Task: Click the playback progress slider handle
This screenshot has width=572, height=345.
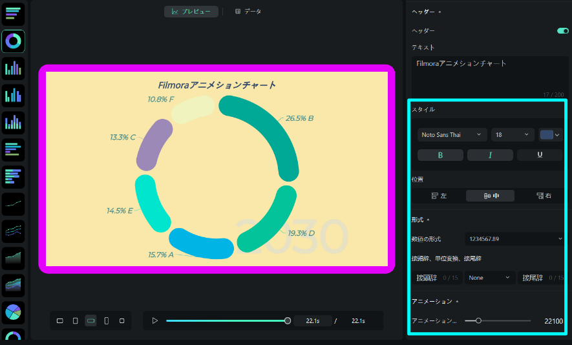Action: [x=288, y=321]
